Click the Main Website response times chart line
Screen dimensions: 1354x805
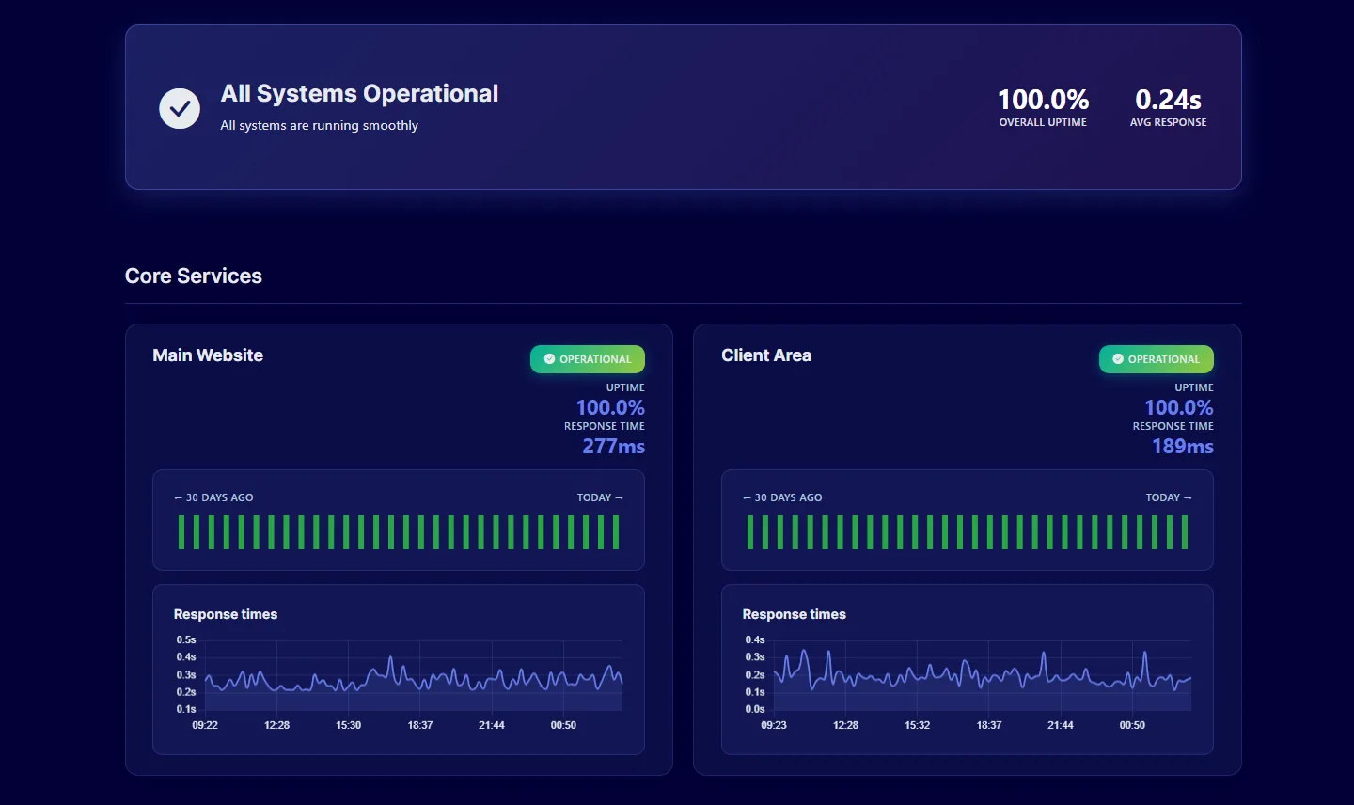pos(414,679)
